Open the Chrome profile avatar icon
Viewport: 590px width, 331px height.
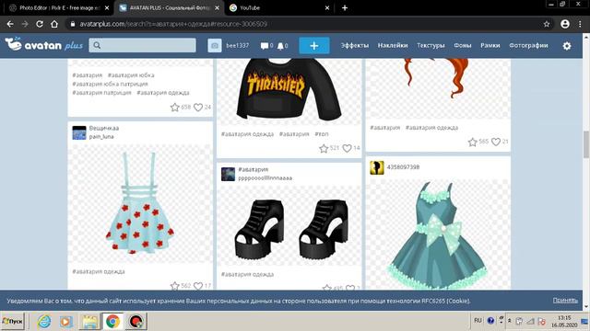click(x=565, y=24)
